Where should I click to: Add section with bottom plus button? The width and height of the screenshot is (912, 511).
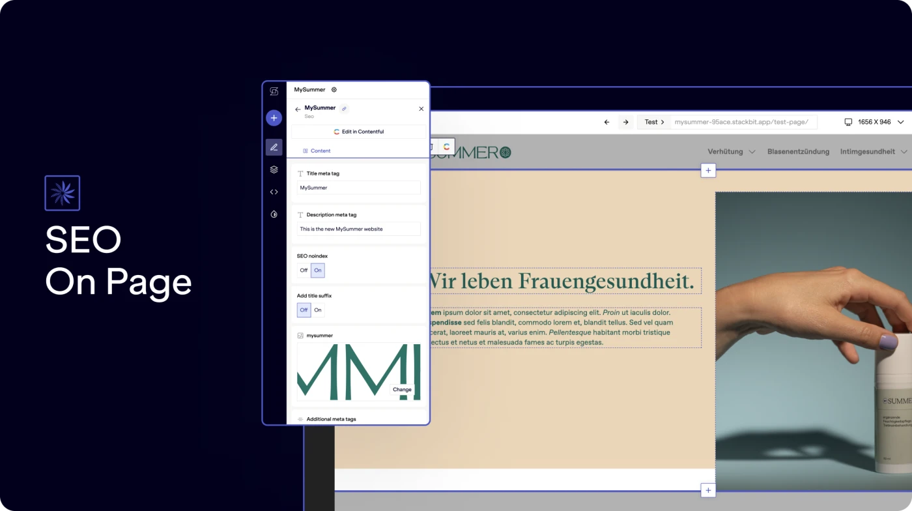(x=708, y=490)
